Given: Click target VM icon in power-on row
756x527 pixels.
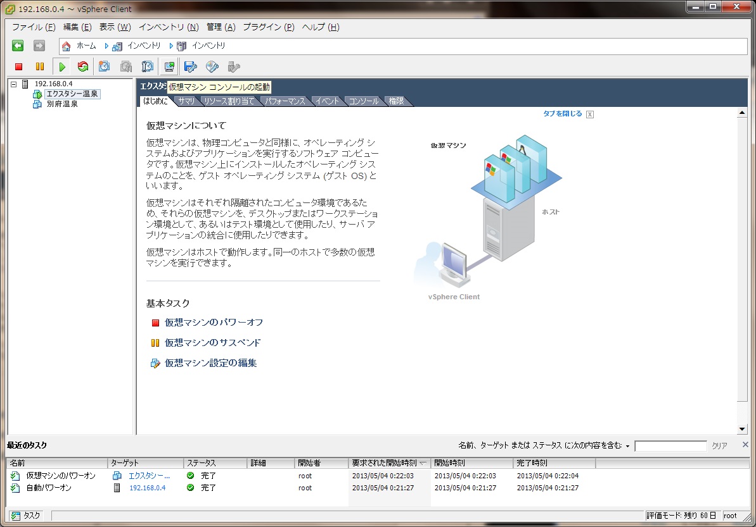Looking at the screenshot, I should pyautogui.click(x=117, y=476).
